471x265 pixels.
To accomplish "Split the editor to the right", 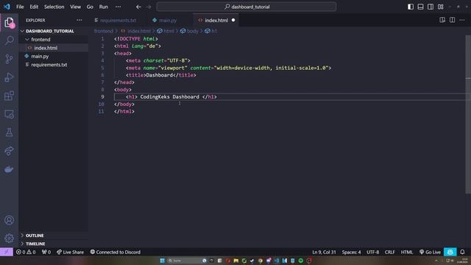I will coord(452,20).
